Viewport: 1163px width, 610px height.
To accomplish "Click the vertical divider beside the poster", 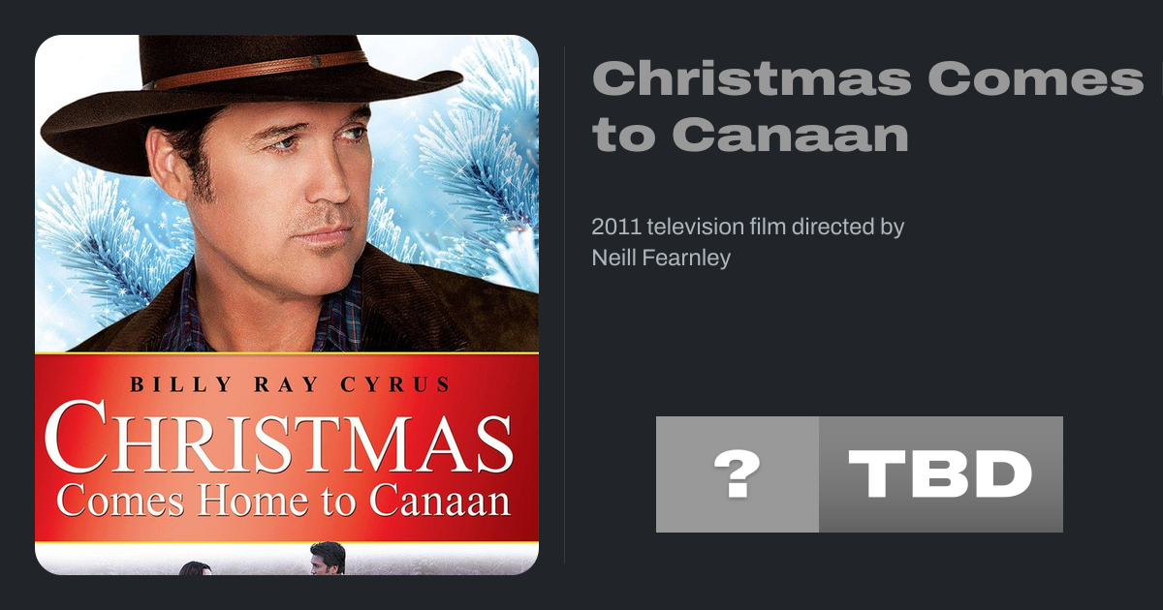I will click(x=565, y=305).
